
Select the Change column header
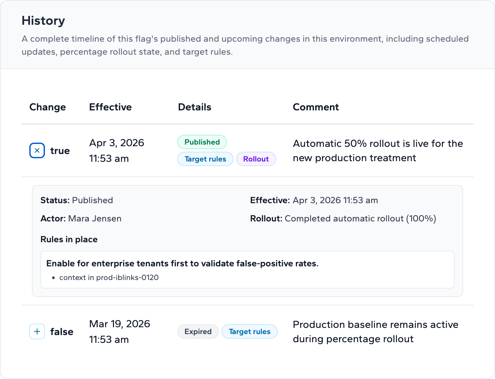tap(48, 107)
